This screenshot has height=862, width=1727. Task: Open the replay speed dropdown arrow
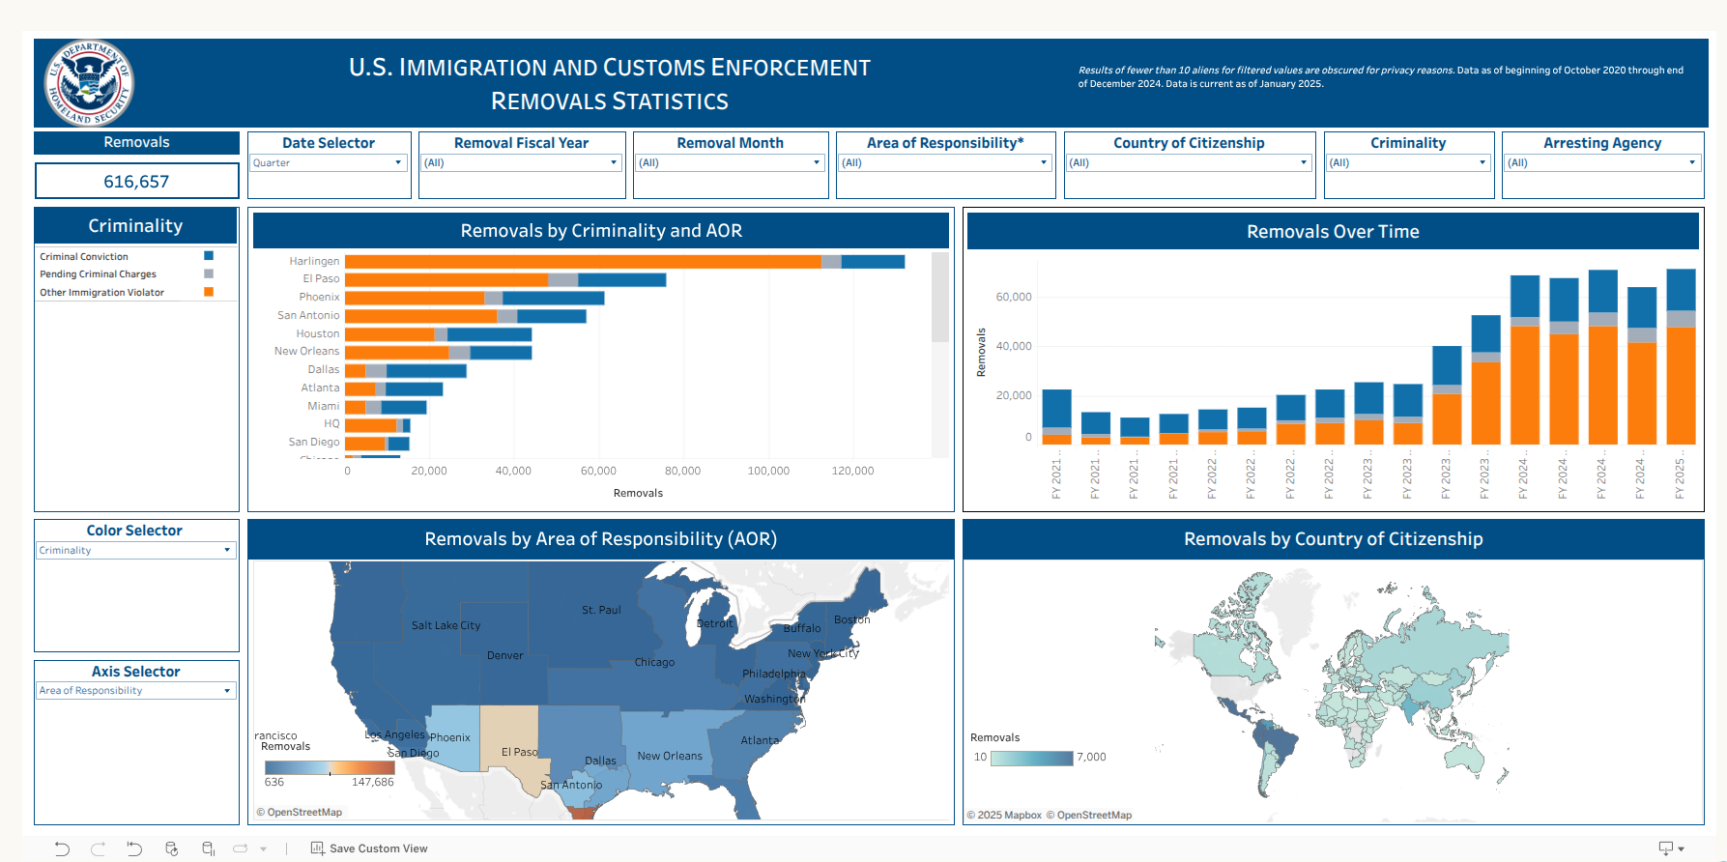(263, 849)
